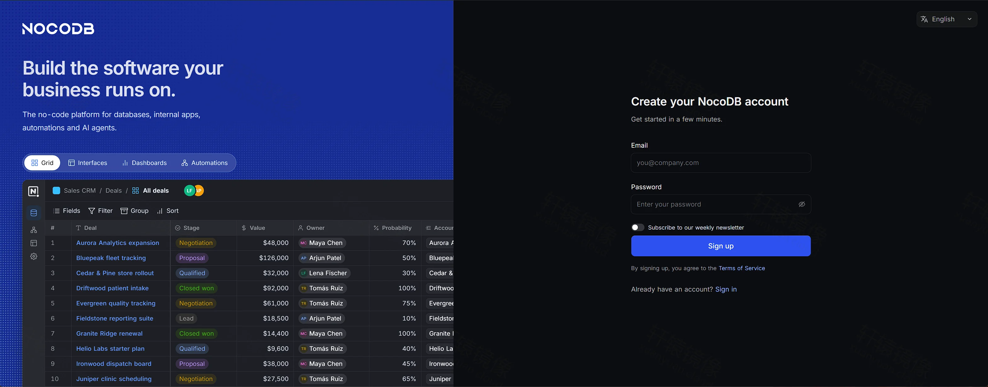This screenshot has width=988, height=387.
Task: Switch to the Dashboards tab
Action: point(144,163)
